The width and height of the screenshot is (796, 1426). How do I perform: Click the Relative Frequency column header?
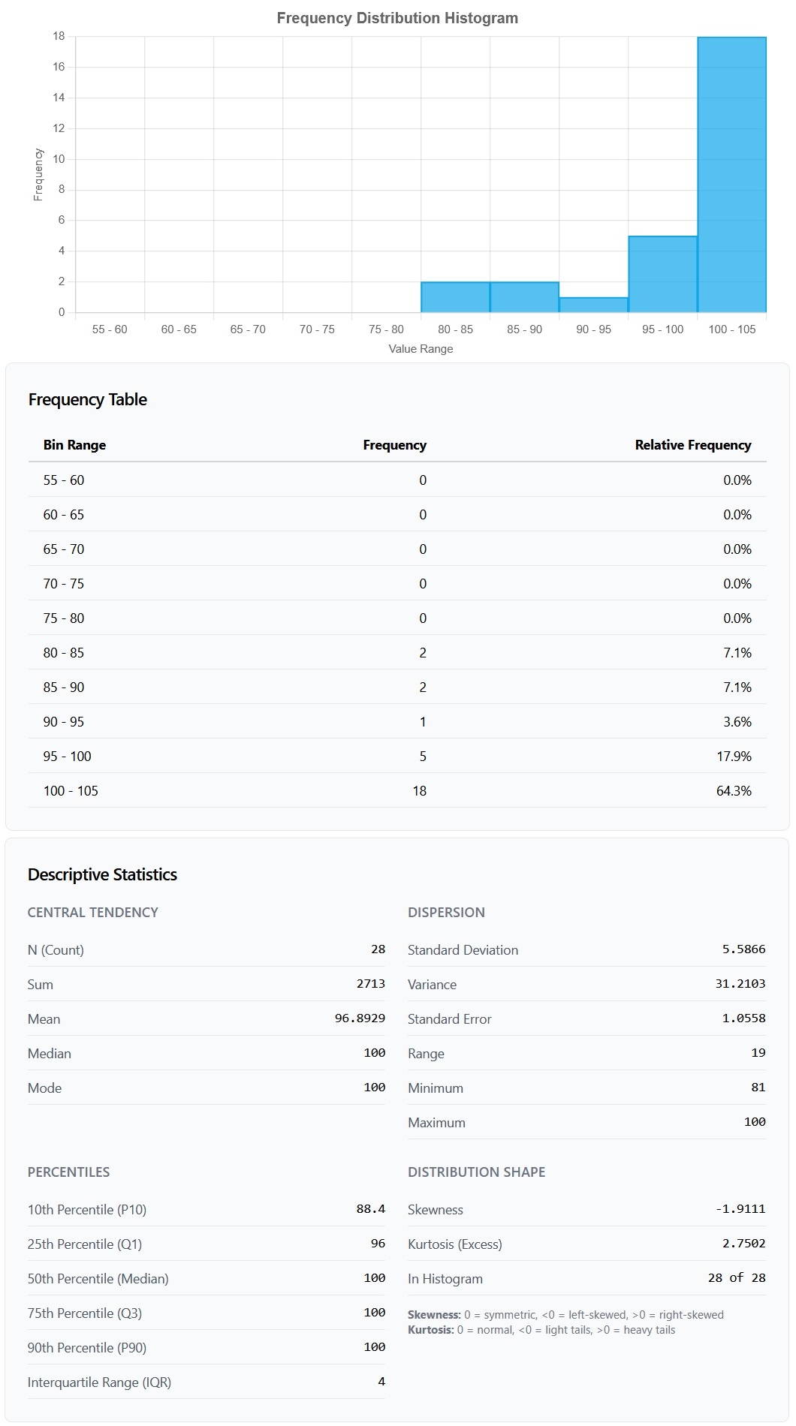(x=692, y=445)
